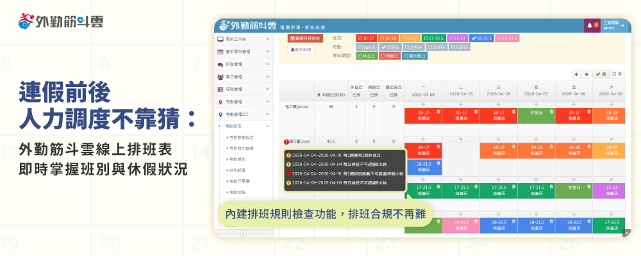Expand the 我的工作台 sidebar section

tap(244, 39)
